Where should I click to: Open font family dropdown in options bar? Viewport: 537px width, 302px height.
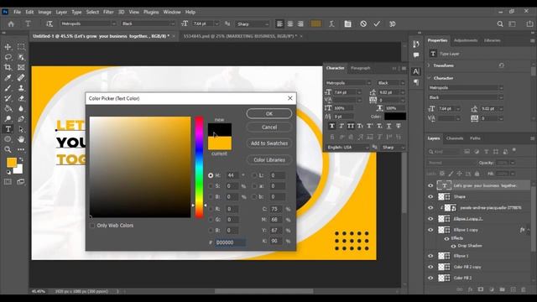pos(114,23)
